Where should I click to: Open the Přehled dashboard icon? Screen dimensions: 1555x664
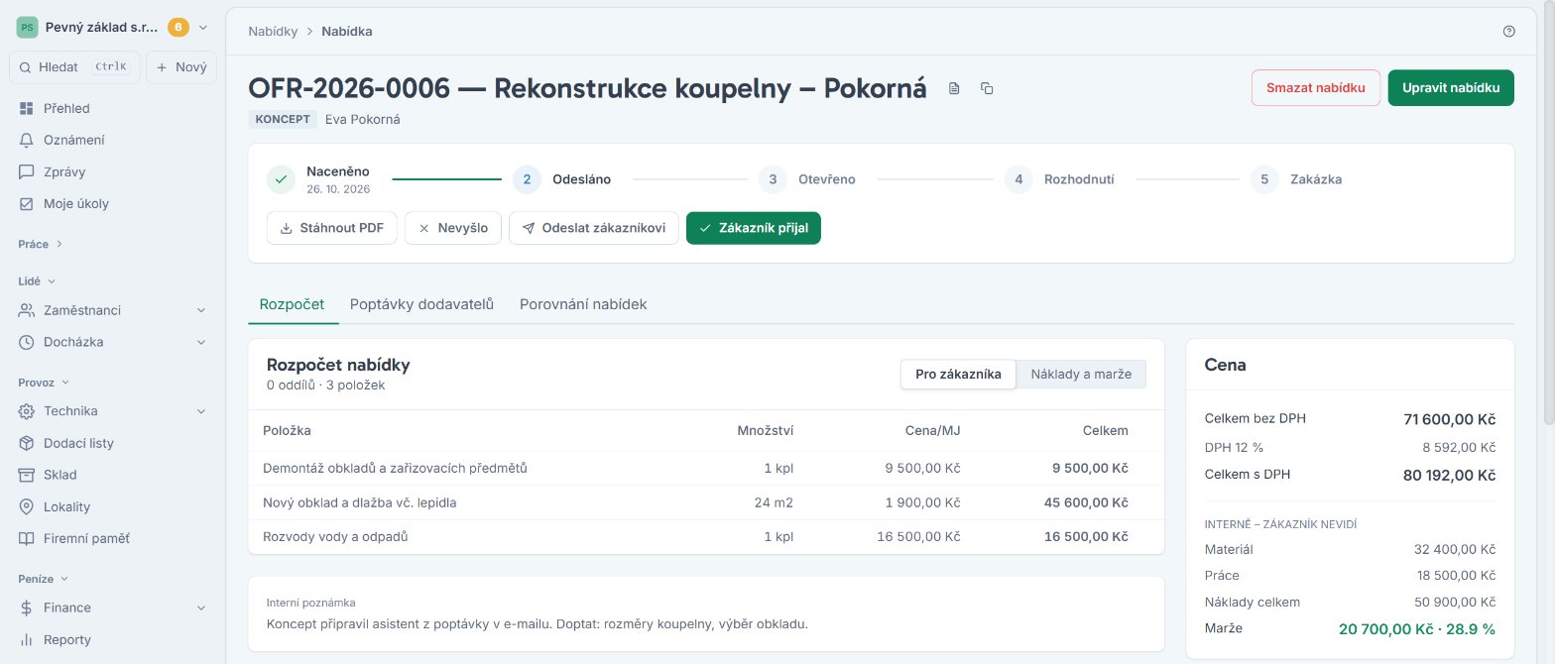[x=27, y=108]
